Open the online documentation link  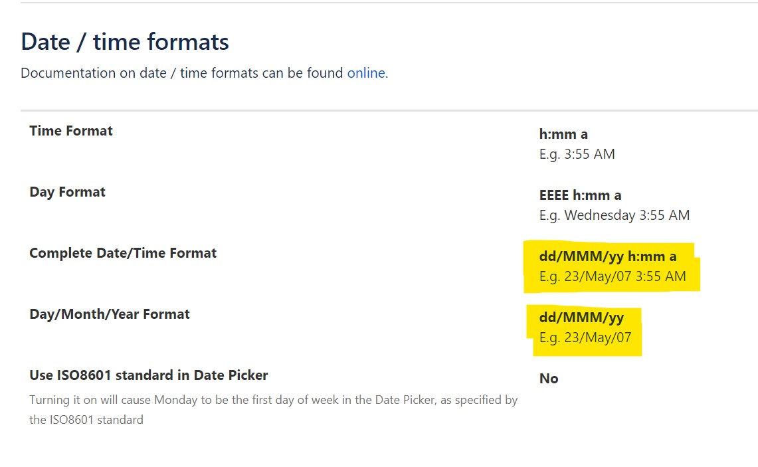pos(365,73)
